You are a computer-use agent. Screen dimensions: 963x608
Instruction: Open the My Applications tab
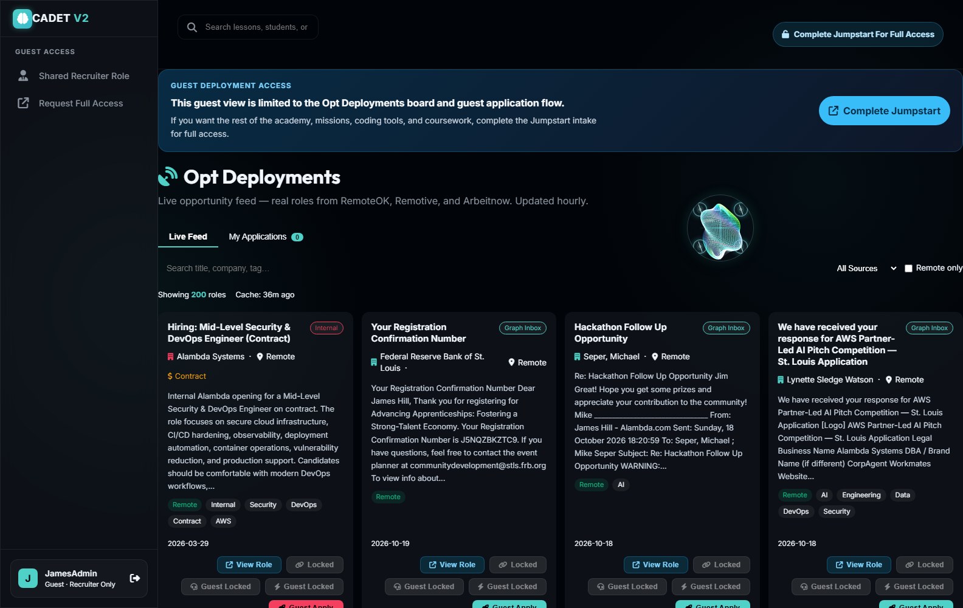(x=266, y=237)
